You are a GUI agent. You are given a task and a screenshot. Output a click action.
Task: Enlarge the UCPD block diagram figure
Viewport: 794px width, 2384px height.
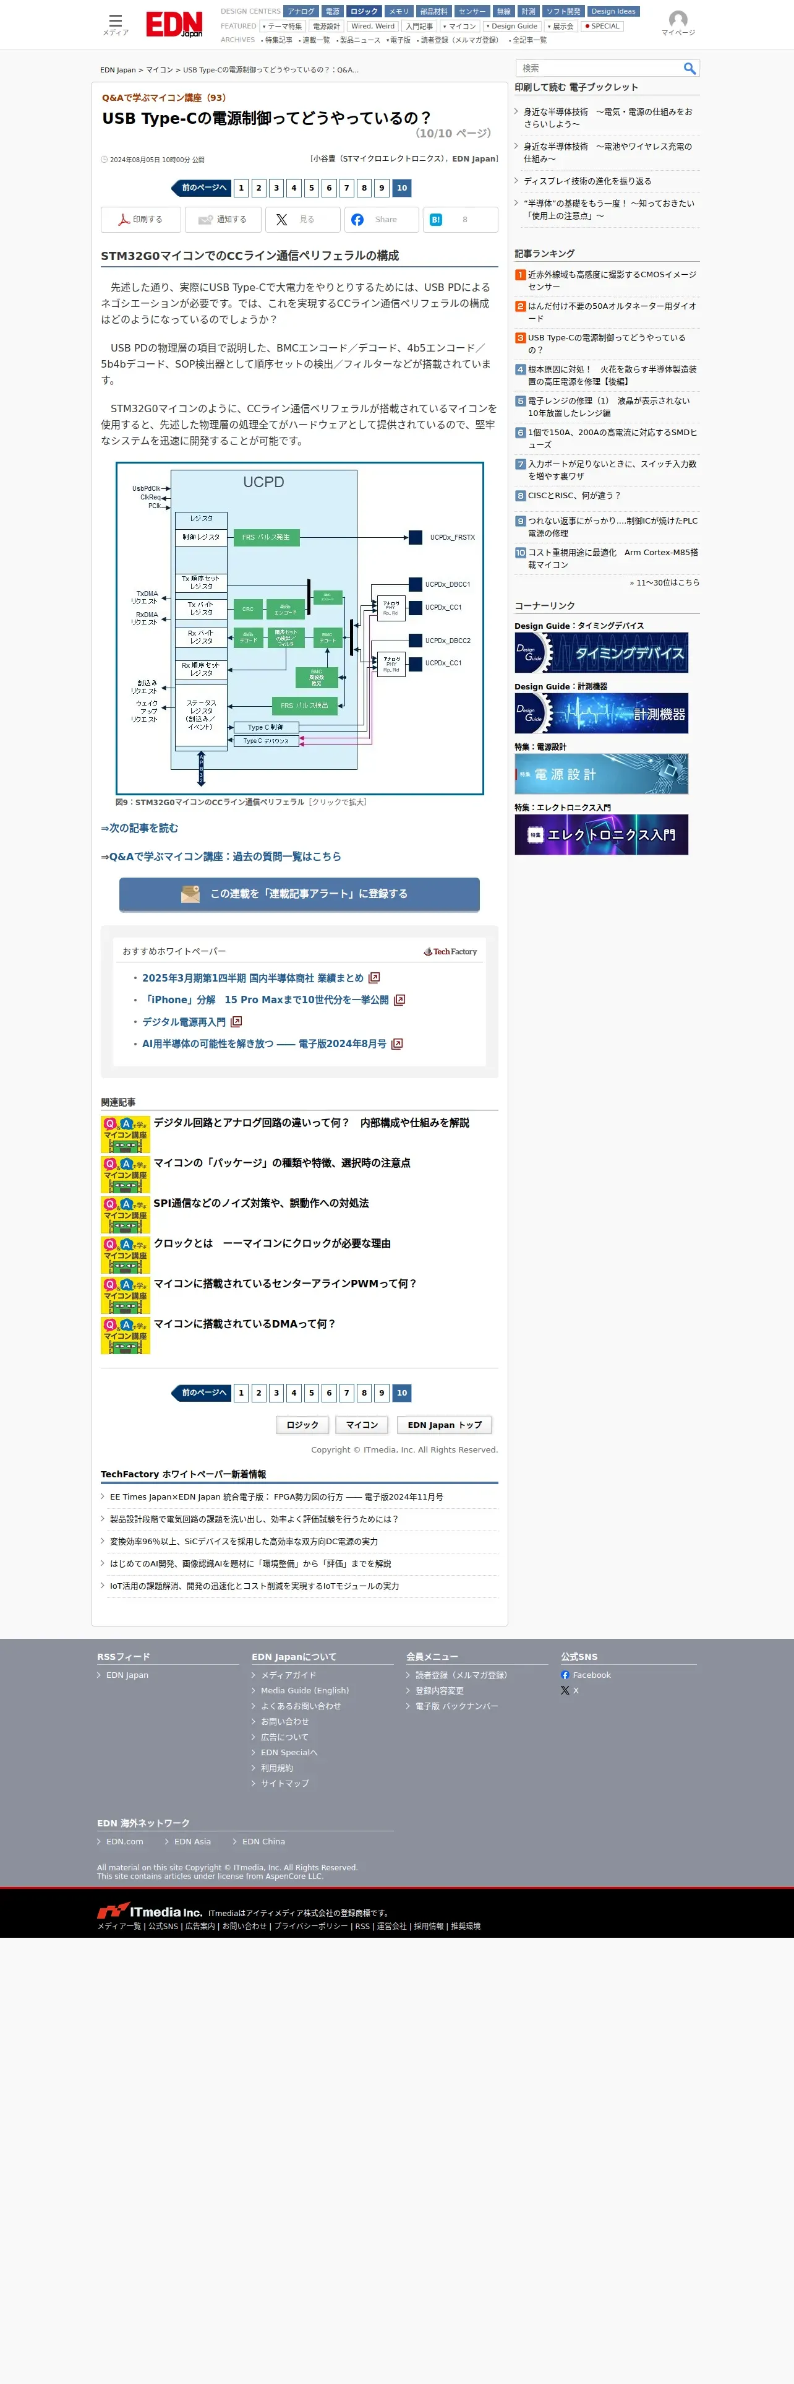point(299,628)
